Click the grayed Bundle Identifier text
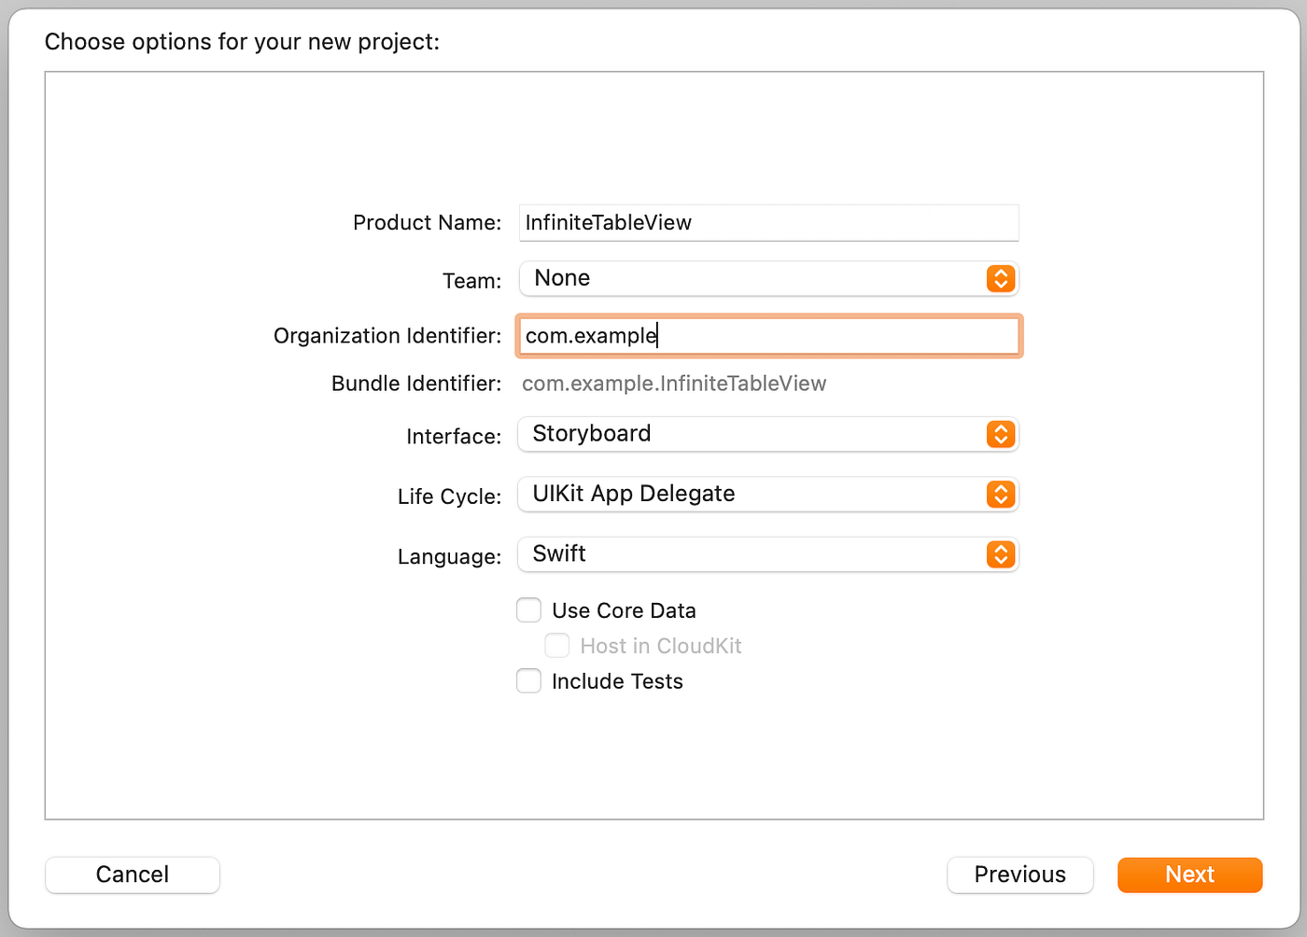The width and height of the screenshot is (1307, 937). coord(674,383)
